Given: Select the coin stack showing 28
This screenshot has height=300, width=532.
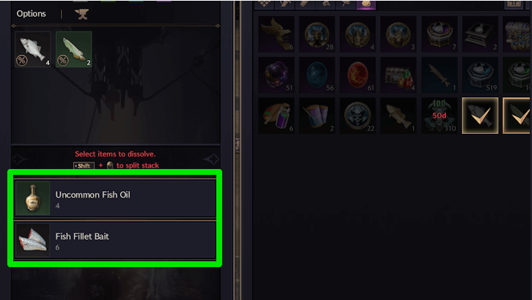Looking at the screenshot, I should pyautogui.click(x=317, y=34).
